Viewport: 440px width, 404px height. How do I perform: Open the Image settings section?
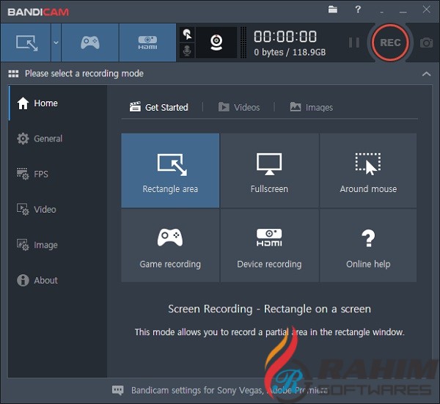(x=58, y=245)
